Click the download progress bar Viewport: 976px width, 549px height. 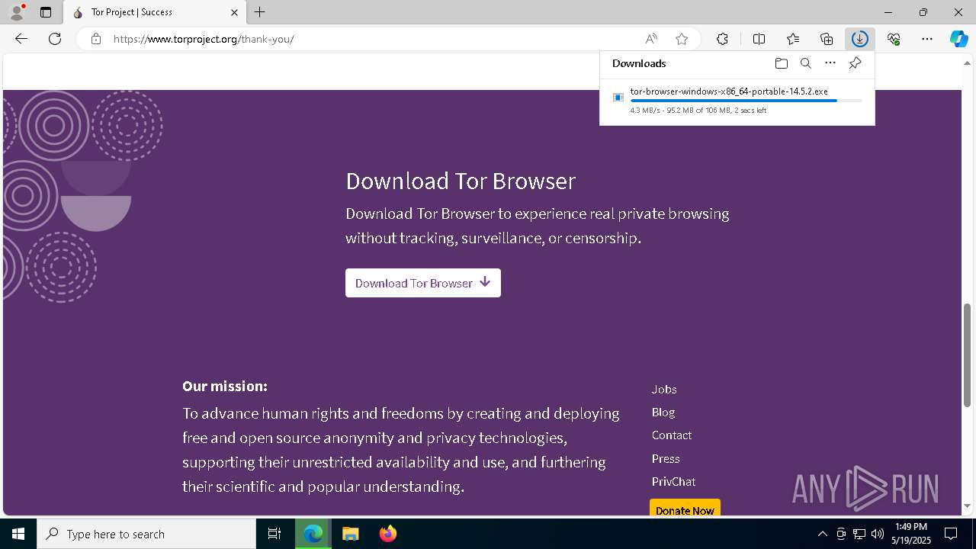coord(746,101)
